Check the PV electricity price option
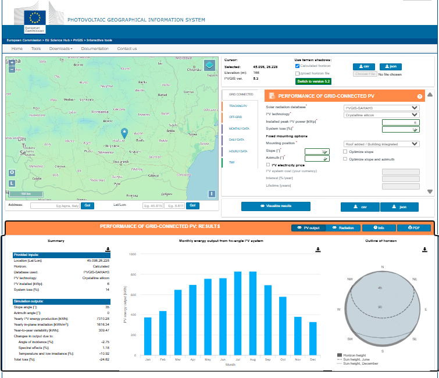The width and height of the screenshot is (439, 378). (x=268, y=165)
